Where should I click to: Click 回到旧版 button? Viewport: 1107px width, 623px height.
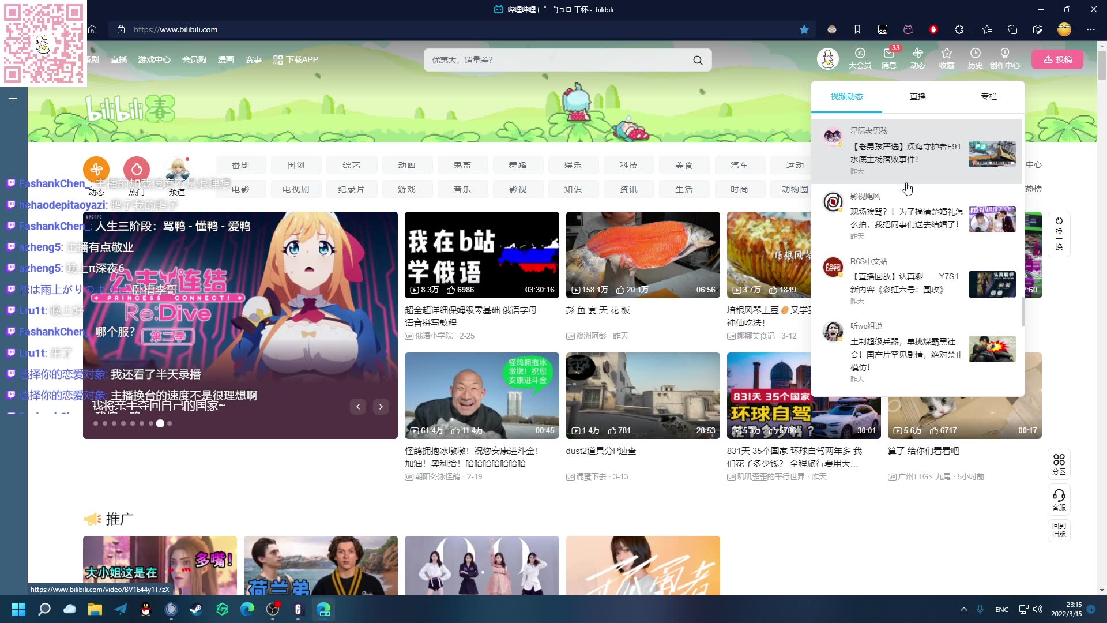point(1059,530)
